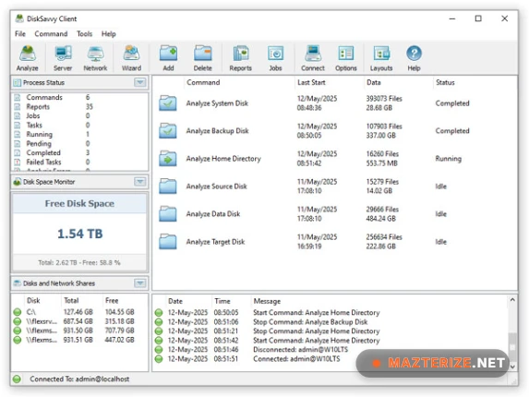Sort by the Command column header
529x397 pixels.
pos(203,82)
